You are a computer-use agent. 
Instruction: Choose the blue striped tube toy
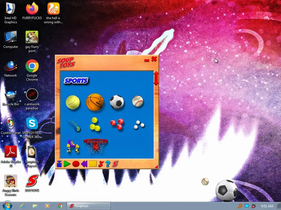(x=74, y=125)
